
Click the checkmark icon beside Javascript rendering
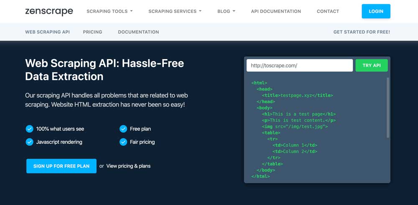[29, 142]
